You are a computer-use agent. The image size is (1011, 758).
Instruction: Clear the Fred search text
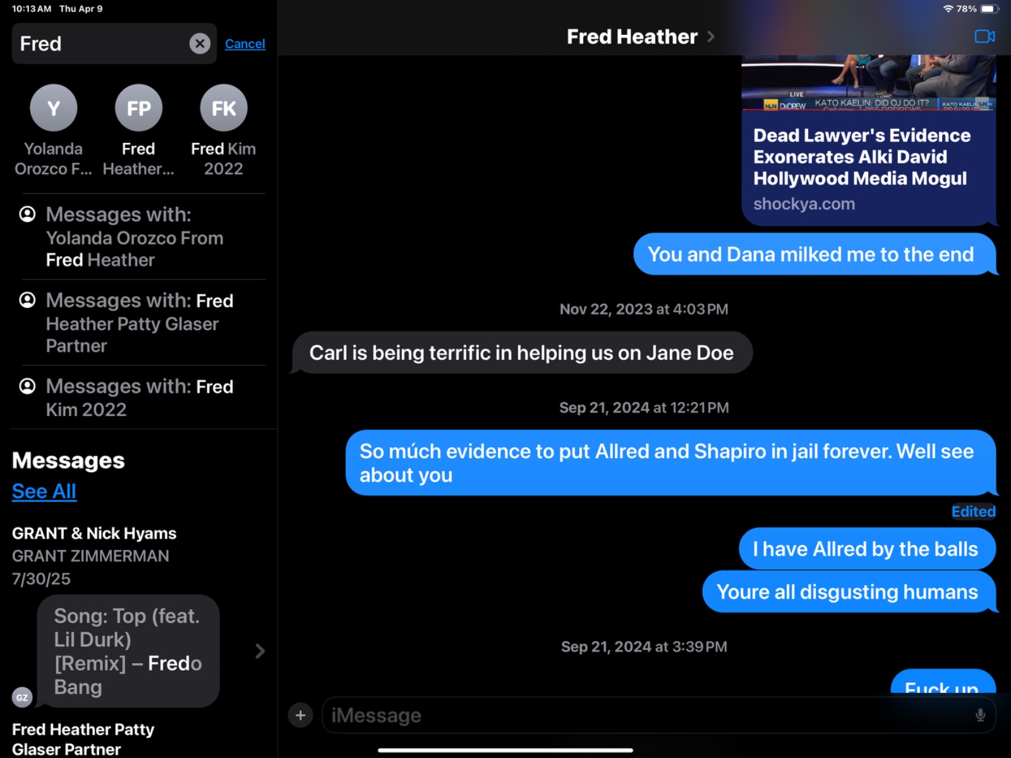[200, 44]
